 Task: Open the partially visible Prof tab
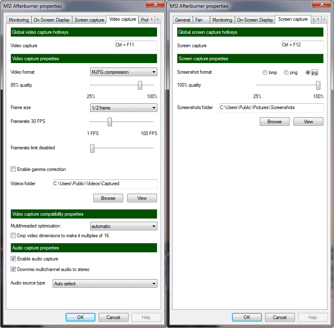click(144, 20)
